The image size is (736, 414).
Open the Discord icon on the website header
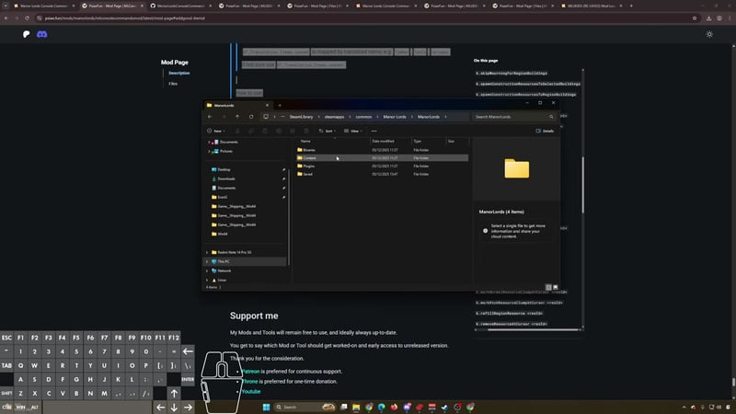click(x=41, y=34)
